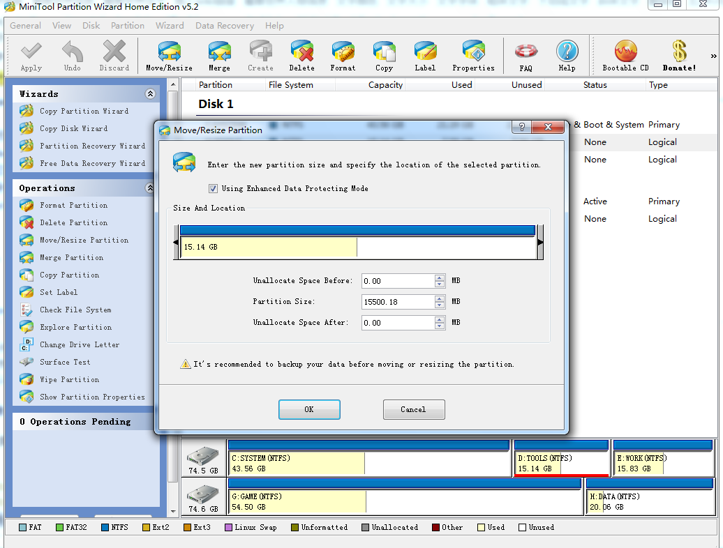Viewport: 723px width, 548px height.
Task: Open the View menu
Action: point(62,26)
